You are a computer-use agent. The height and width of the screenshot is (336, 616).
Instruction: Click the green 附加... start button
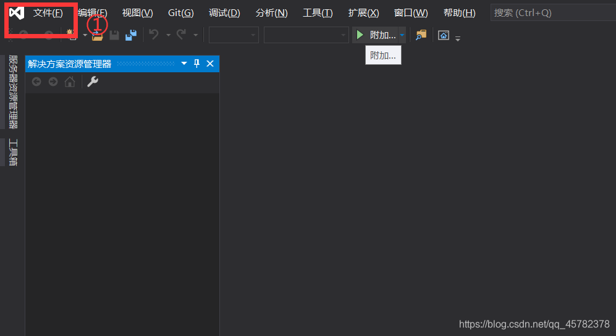click(x=376, y=35)
